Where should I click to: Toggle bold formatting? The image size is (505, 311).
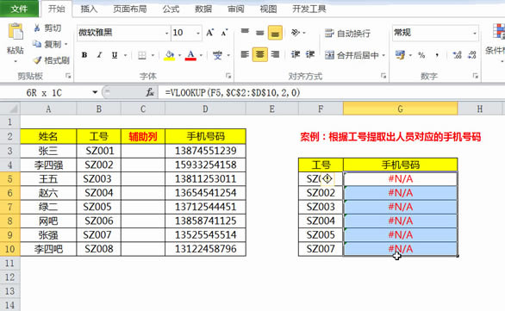[x=84, y=55]
